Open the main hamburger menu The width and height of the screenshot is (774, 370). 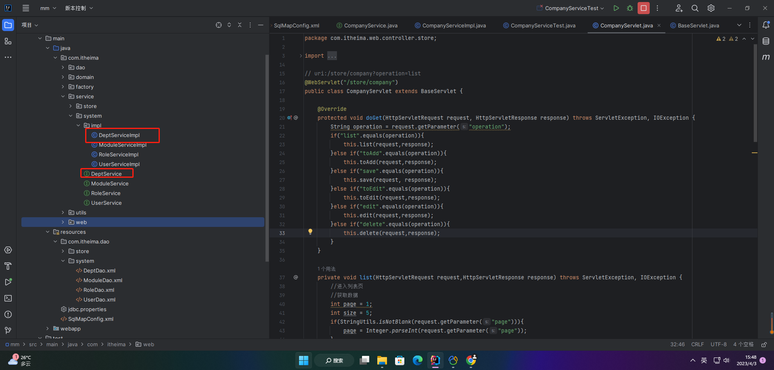click(x=26, y=8)
